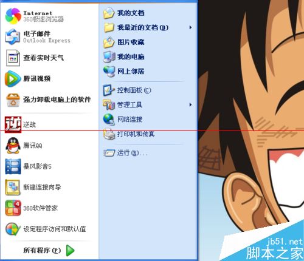Image resolution: width=304 pixels, height=261 pixels.
Task: Expand the 管理工具 submenu arrow
Action: pyautogui.click(x=190, y=104)
